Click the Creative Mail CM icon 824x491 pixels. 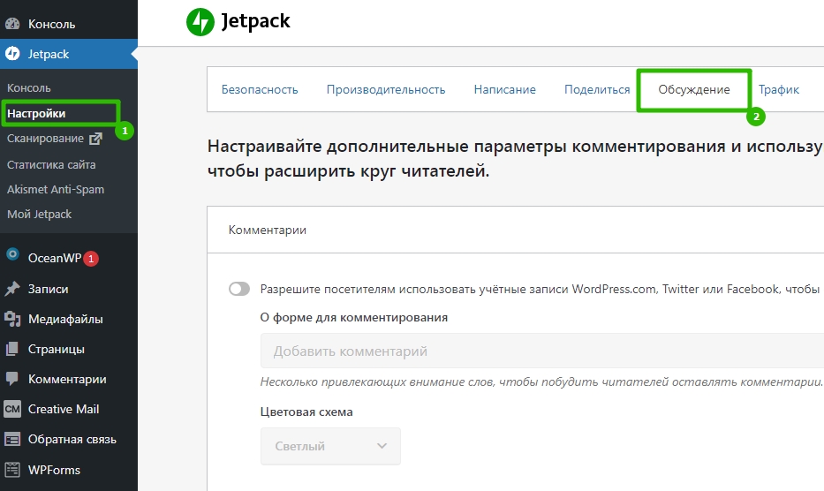tap(12, 409)
